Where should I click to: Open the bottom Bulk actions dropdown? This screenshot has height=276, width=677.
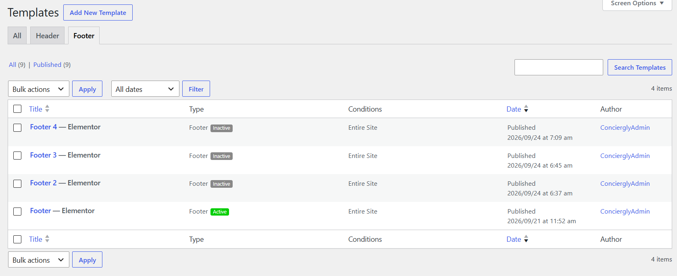click(39, 259)
